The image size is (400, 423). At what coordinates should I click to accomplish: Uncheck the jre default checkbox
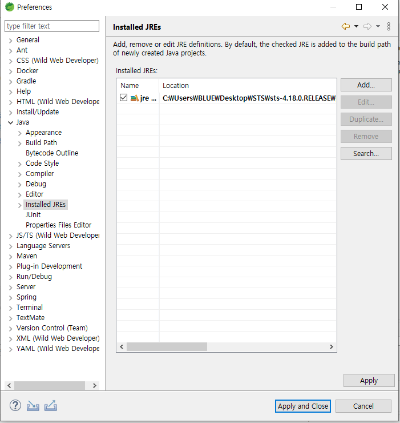coord(123,98)
